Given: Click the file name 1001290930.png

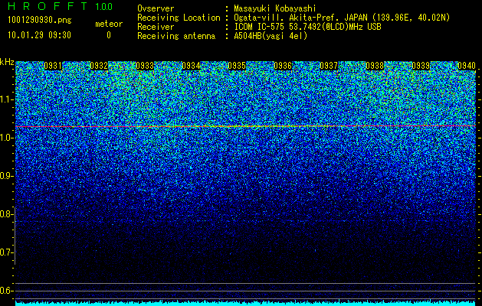Looking at the screenshot, I should coord(39,20).
